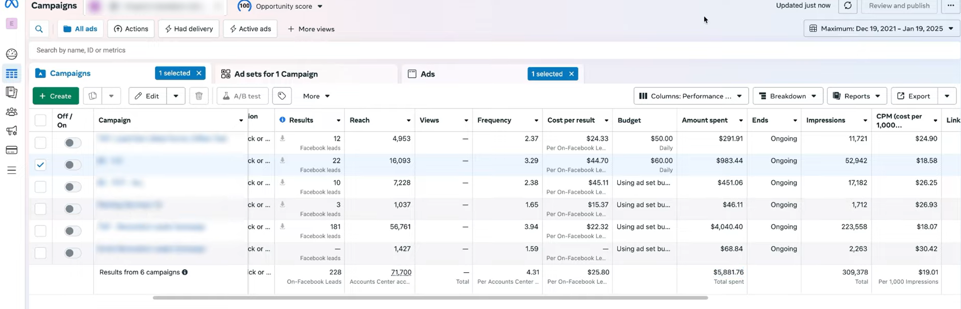The image size is (961, 309).
Task: Click the Results column info icon
Action: (x=282, y=120)
